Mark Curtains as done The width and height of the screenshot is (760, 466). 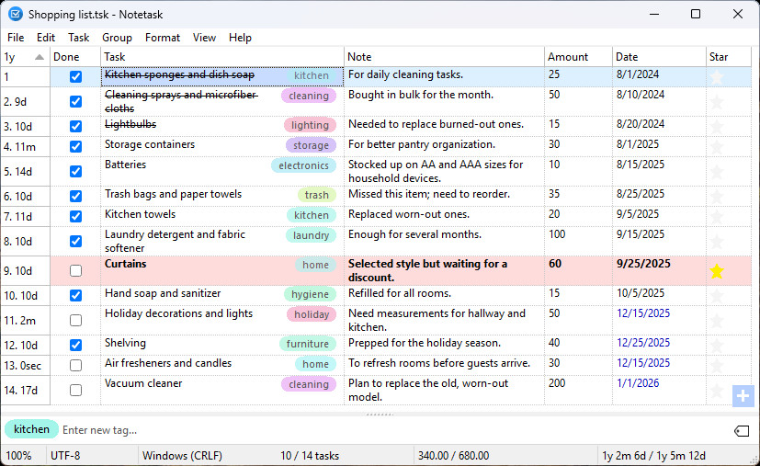coord(75,270)
